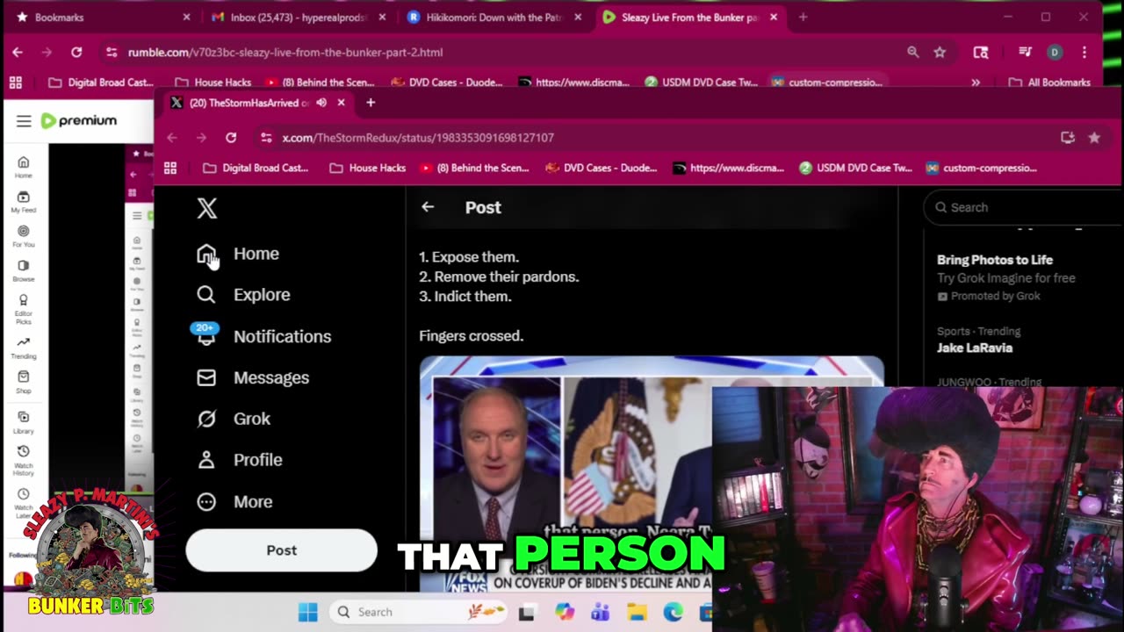
Task: Expand hidden bookmarks with the double chevron
Action: tap(976, 83)
